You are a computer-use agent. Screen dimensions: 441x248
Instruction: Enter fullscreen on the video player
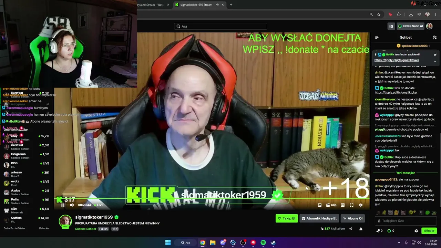click(x=351, y=205)
